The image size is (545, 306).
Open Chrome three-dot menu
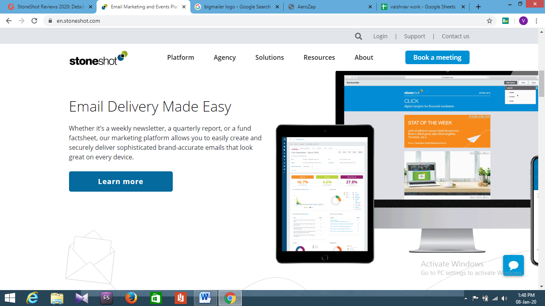(537, 21)
